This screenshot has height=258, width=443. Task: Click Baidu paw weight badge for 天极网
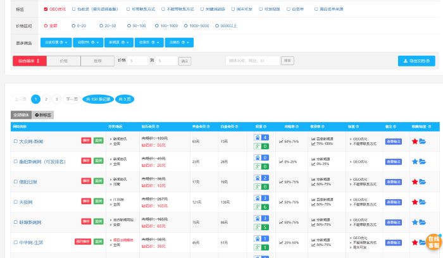coord(261,198)
